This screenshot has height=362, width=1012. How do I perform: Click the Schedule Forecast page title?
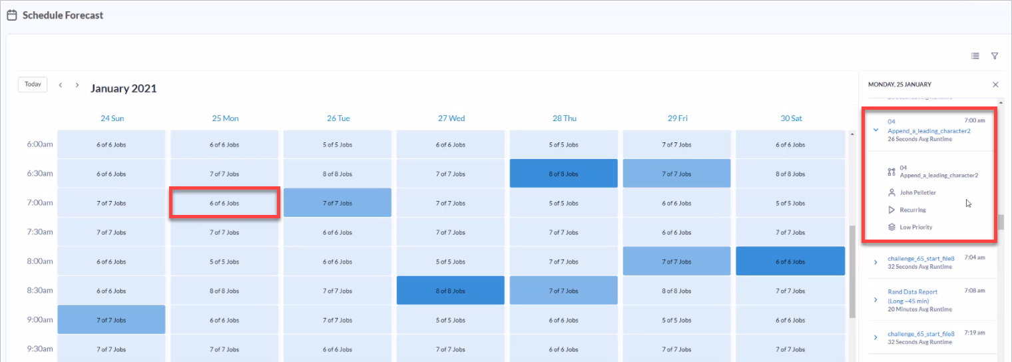pos(63,15)
